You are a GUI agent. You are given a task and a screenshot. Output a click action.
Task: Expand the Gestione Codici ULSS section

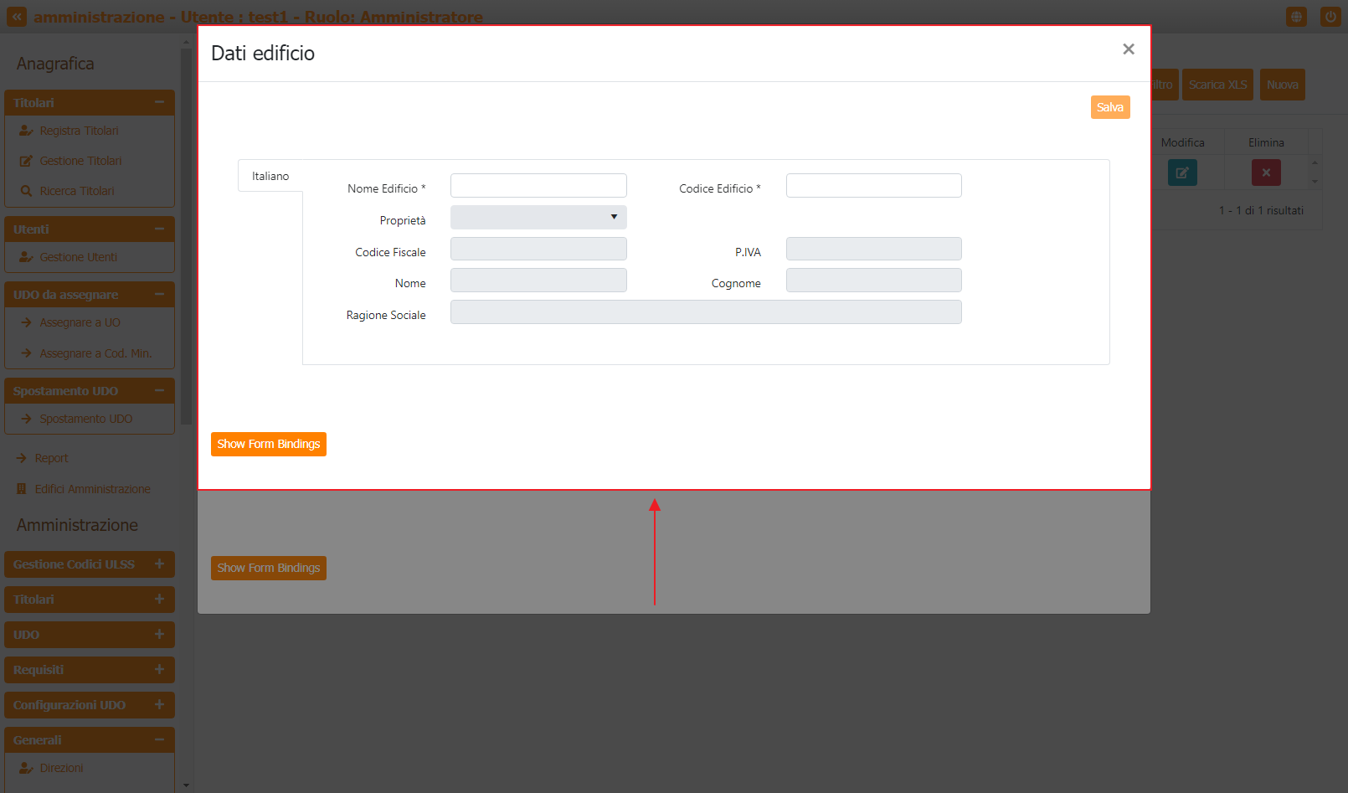click(x=159, y=564)
